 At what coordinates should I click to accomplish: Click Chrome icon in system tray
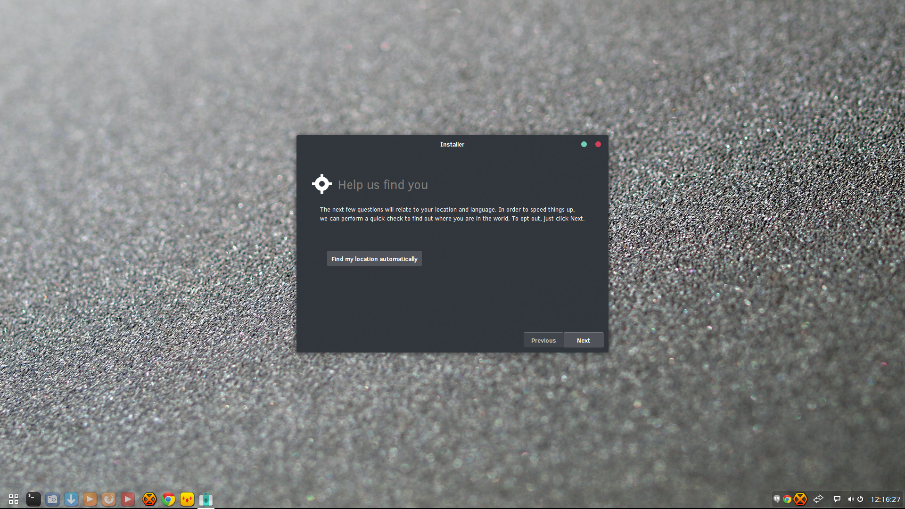[x=787, y=499]
